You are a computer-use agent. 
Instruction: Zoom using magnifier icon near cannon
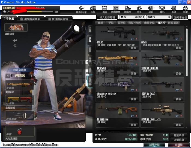pos(67,46)
